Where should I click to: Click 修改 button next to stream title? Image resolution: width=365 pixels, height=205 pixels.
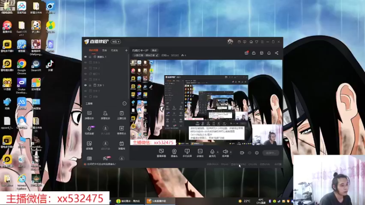click(154, 50)
